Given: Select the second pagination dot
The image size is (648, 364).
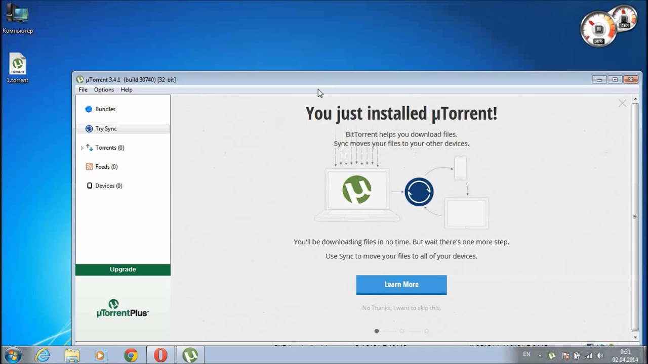Looking at the screenshot, I should (401, 331).
